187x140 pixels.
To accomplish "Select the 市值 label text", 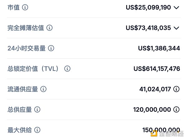I will [x=13, y=7].
